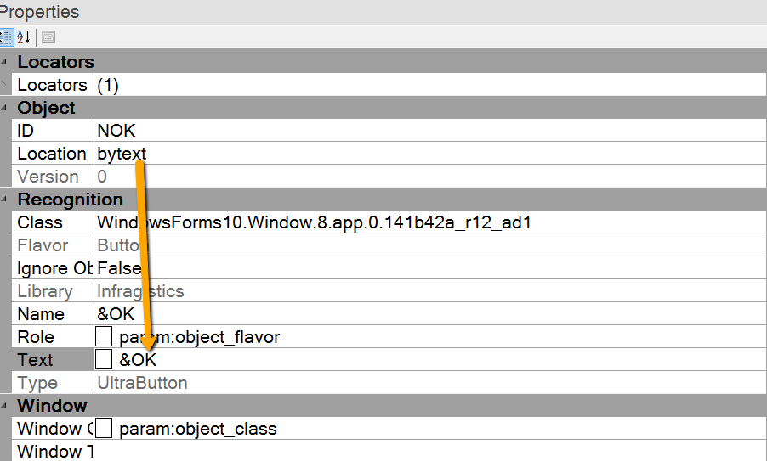Select the Name value &OK
Viewport: 767px width, 461px height.
116,314
